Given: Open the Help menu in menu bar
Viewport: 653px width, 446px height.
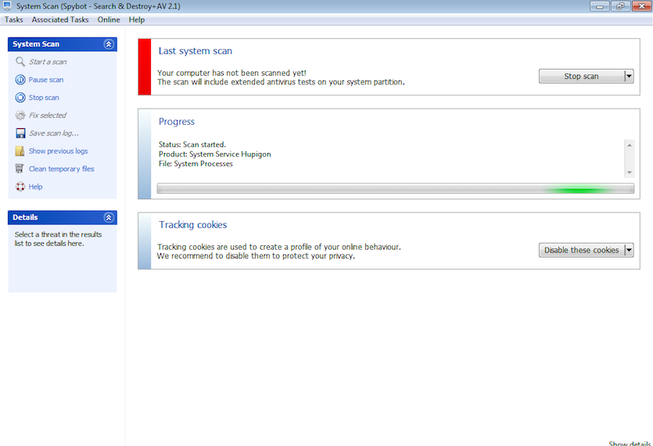Looking at the screenshot, I should tap(137, 20).
